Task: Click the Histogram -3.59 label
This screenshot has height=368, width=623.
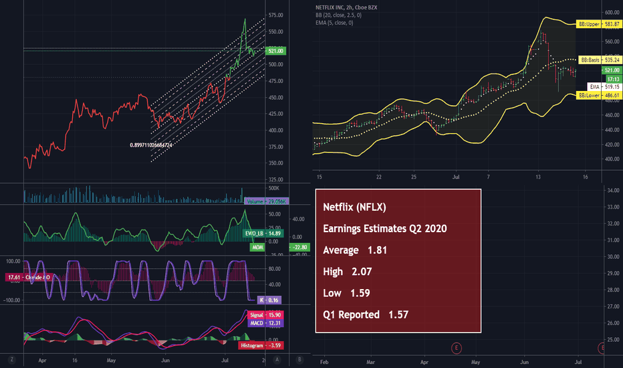Action: coord(261,346)
